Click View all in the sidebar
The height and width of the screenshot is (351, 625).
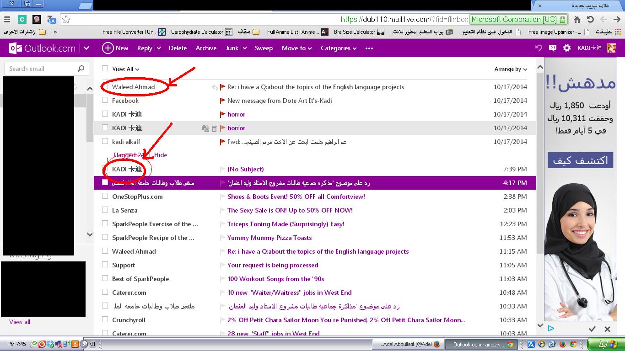[x=20, y=322]
